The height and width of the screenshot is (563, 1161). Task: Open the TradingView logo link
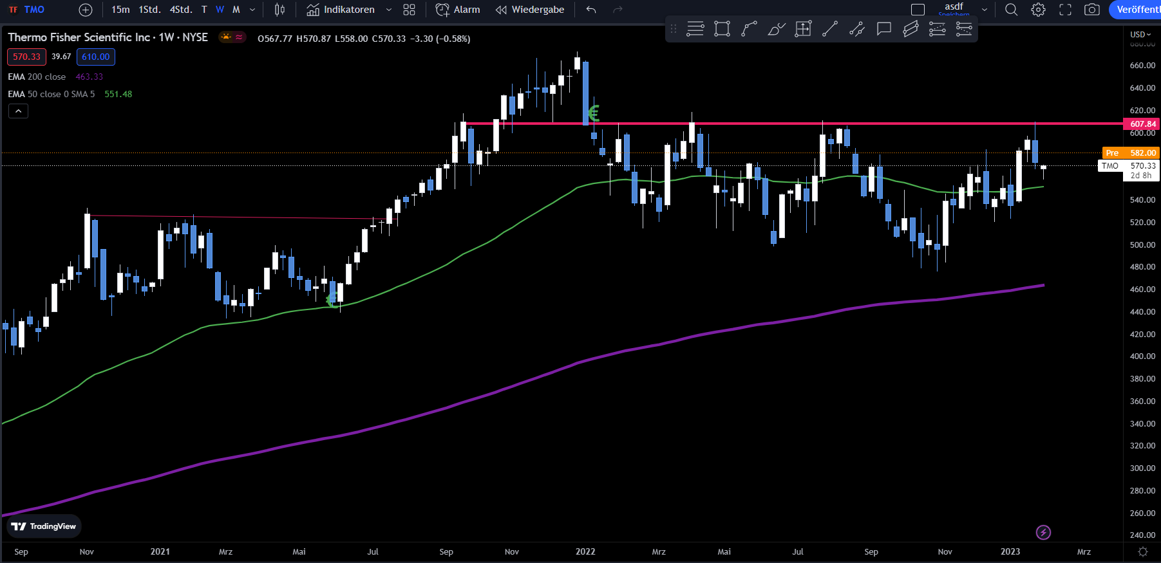pos(44,526)
